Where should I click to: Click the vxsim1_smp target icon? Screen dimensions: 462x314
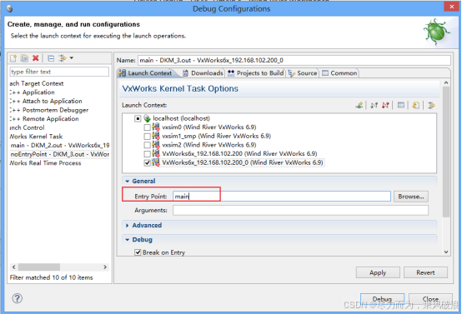[156, 137]
